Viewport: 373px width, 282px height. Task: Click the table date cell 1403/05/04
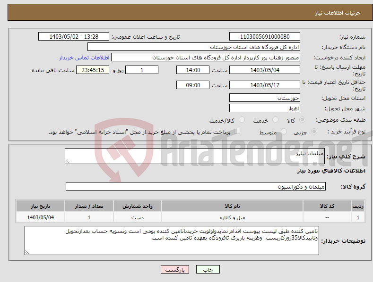coord(41,217)
